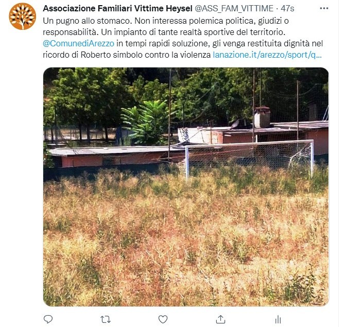Click the tweet text "Un pugno allo stomaco"

(x=87, y=21)
